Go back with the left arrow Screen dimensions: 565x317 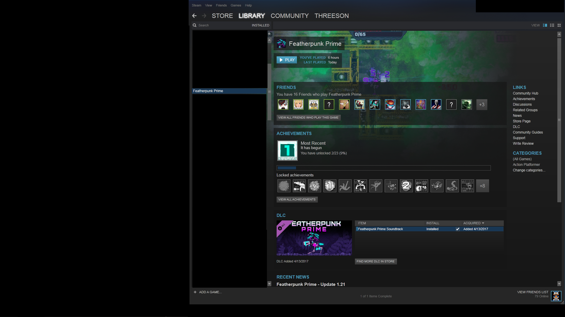[194, 16]
